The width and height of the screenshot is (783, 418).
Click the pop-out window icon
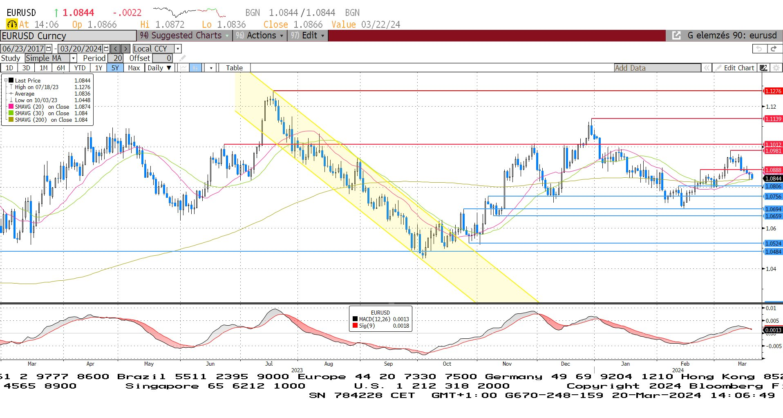(676, 36)
